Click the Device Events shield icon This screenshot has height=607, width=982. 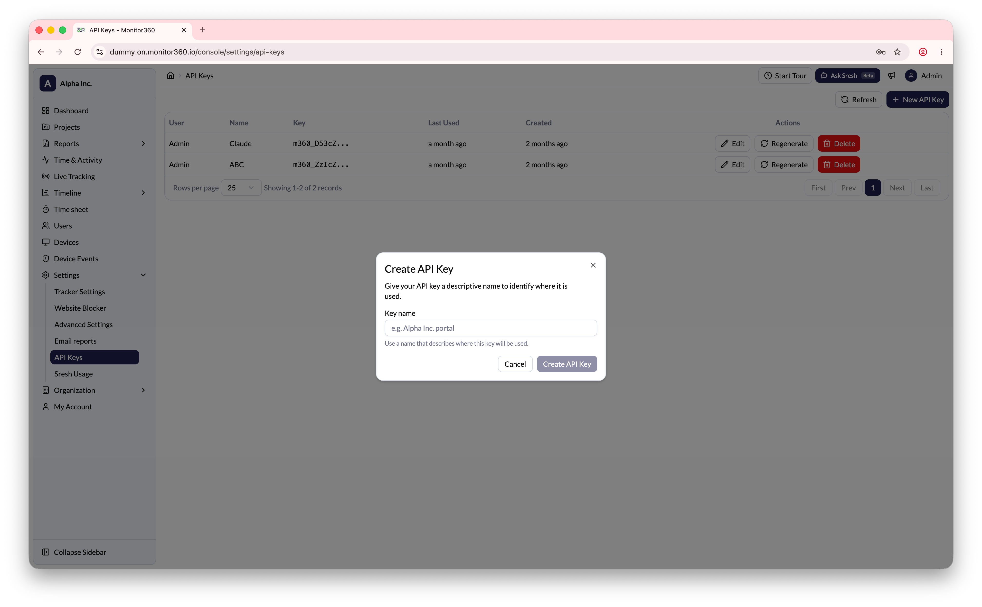(46, 259)
